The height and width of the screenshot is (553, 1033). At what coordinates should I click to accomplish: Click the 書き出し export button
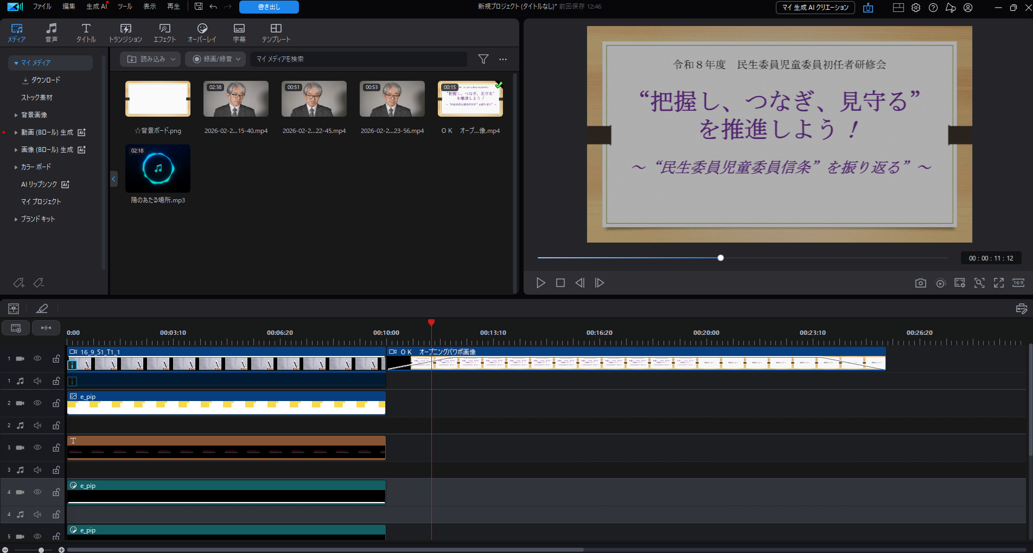tap(269, 7)
